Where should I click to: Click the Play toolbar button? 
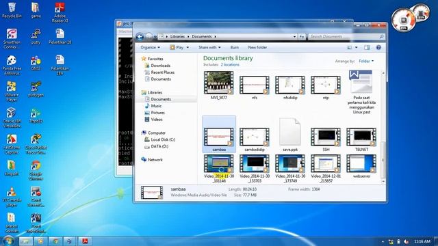tap(177, 47)
